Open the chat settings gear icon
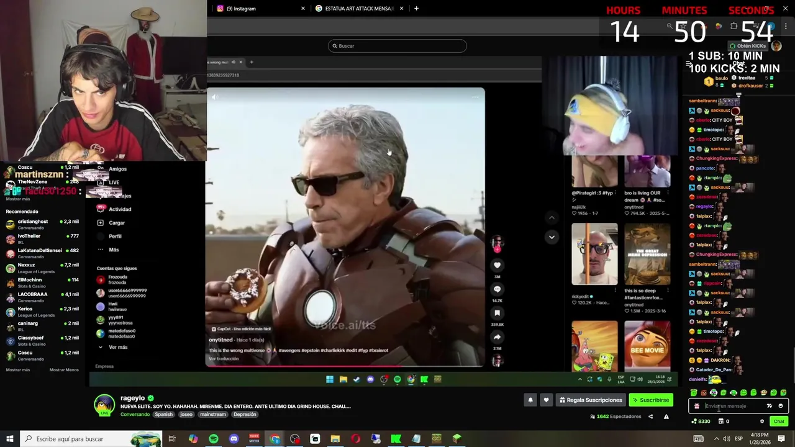 coord(762,422)
